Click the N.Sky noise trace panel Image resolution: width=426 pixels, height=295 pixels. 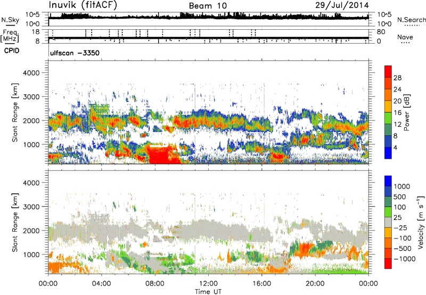(x=208, y=19)
